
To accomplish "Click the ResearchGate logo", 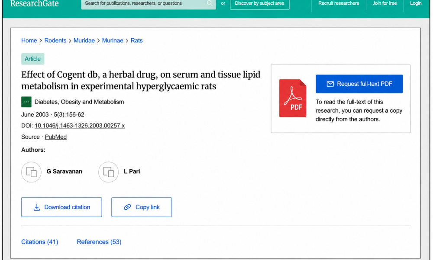I will [35, 3].
